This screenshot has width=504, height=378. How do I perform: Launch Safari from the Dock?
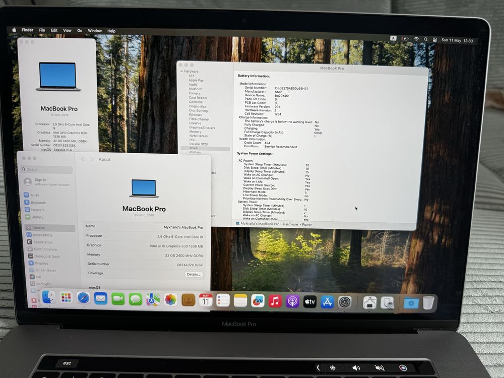coord(83,298)
